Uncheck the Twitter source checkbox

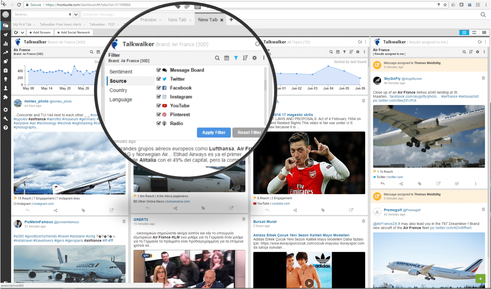click(x=159, y=79)
